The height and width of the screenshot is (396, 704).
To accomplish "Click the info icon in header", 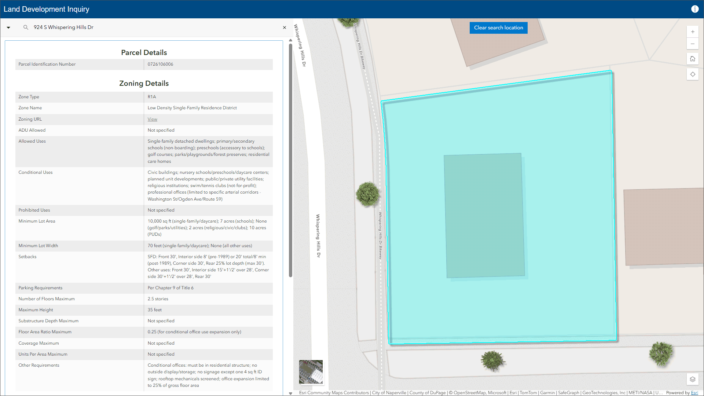I will click(x=694, y=9).
